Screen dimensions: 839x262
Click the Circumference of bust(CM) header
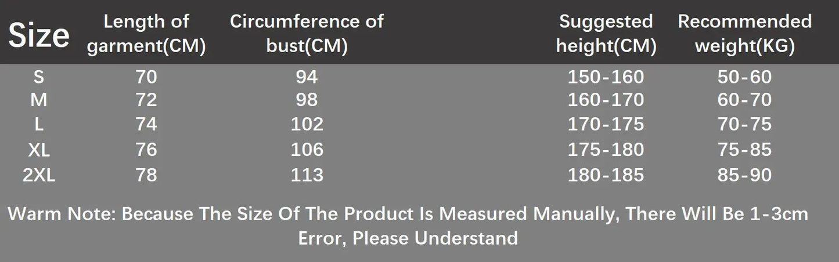[x=307, y=34]
